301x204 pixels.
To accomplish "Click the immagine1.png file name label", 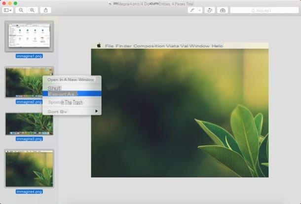I will tap(29, 56).
